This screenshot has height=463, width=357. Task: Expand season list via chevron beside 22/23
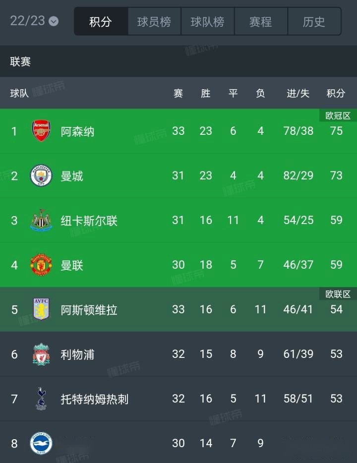click(x=54, y=21)
